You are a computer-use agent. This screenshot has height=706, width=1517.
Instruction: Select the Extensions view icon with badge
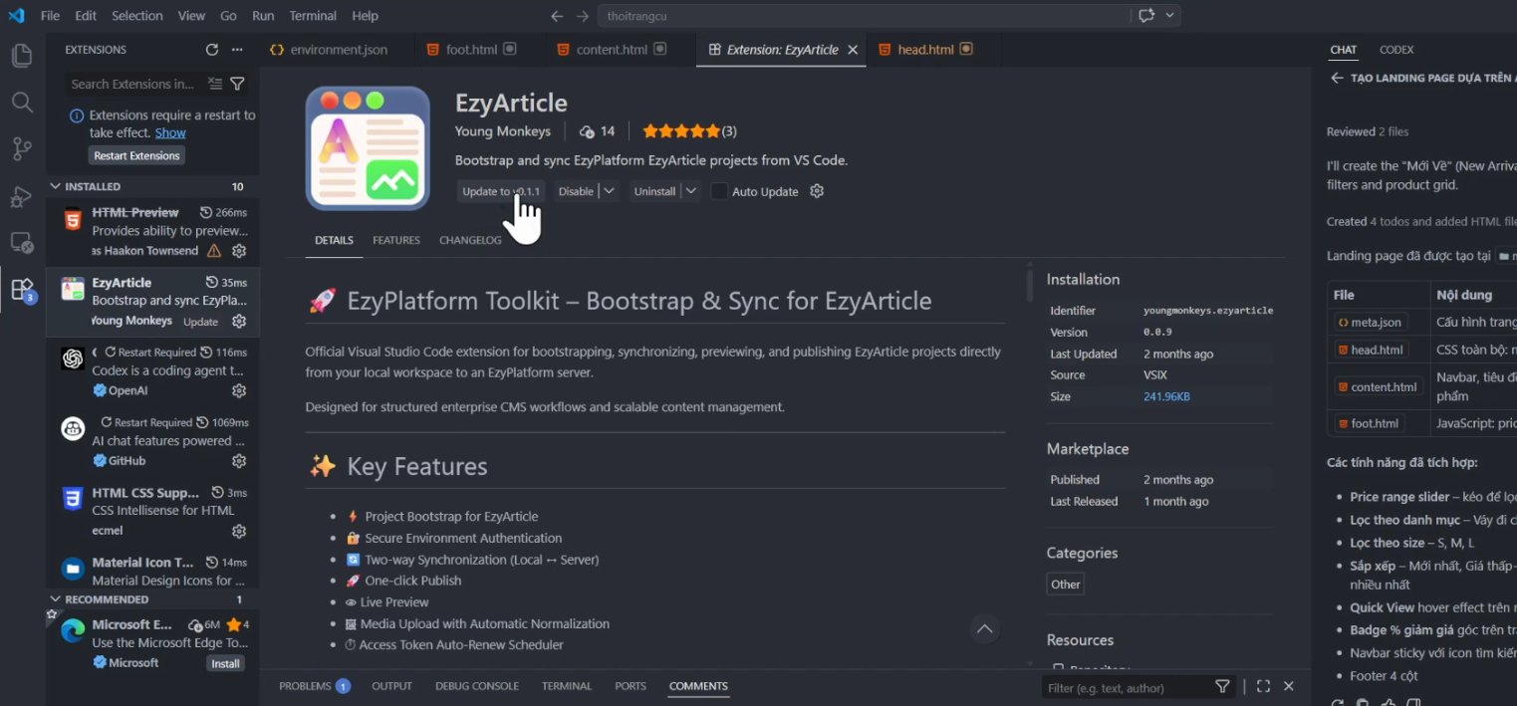[x=22, y=290]
